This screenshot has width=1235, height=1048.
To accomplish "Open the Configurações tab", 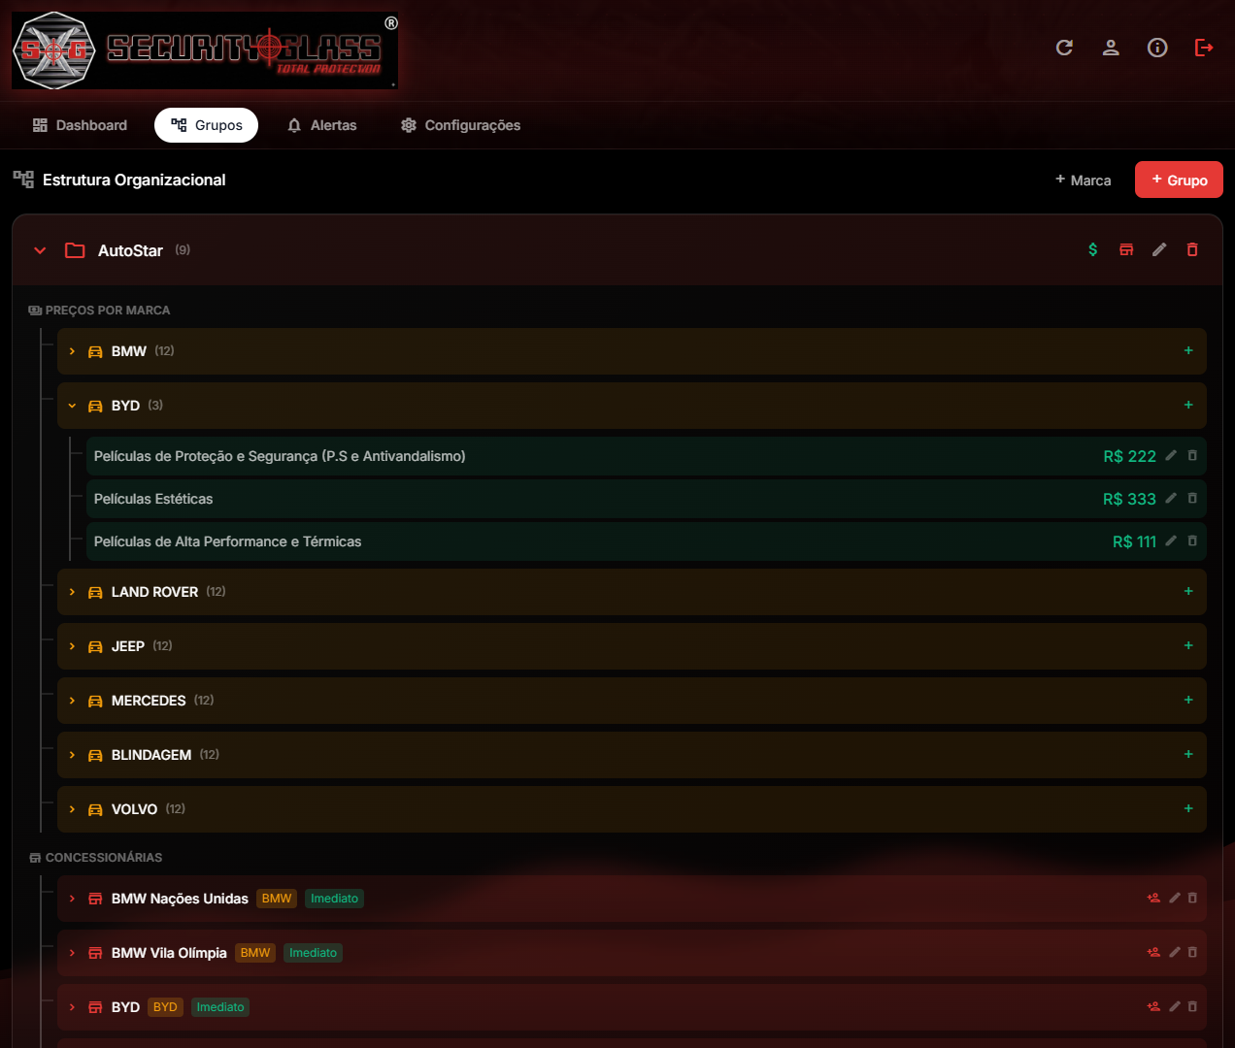I will click(461, 125).
